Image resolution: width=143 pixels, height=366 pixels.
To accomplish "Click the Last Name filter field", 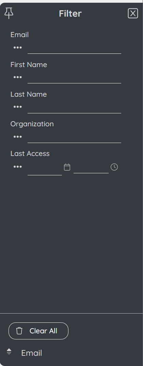I will point(75,108).
